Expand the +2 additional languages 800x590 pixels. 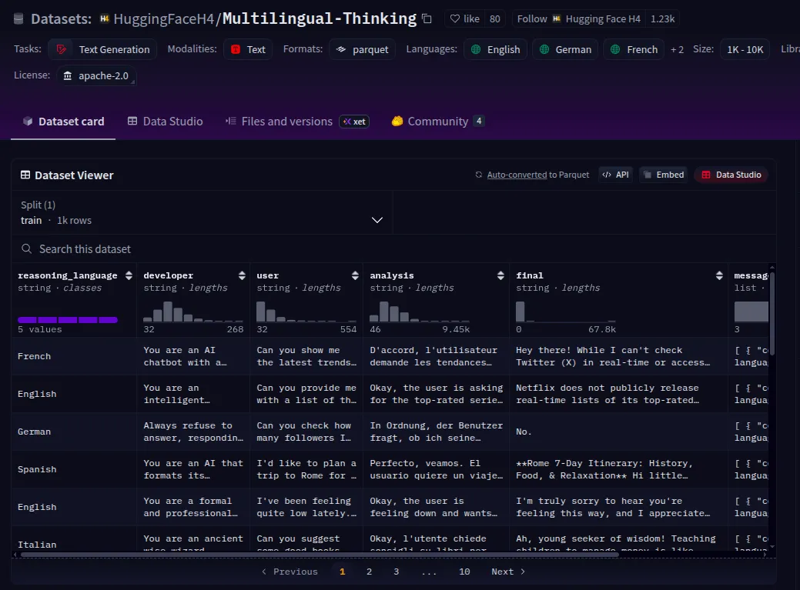point(677,49)
